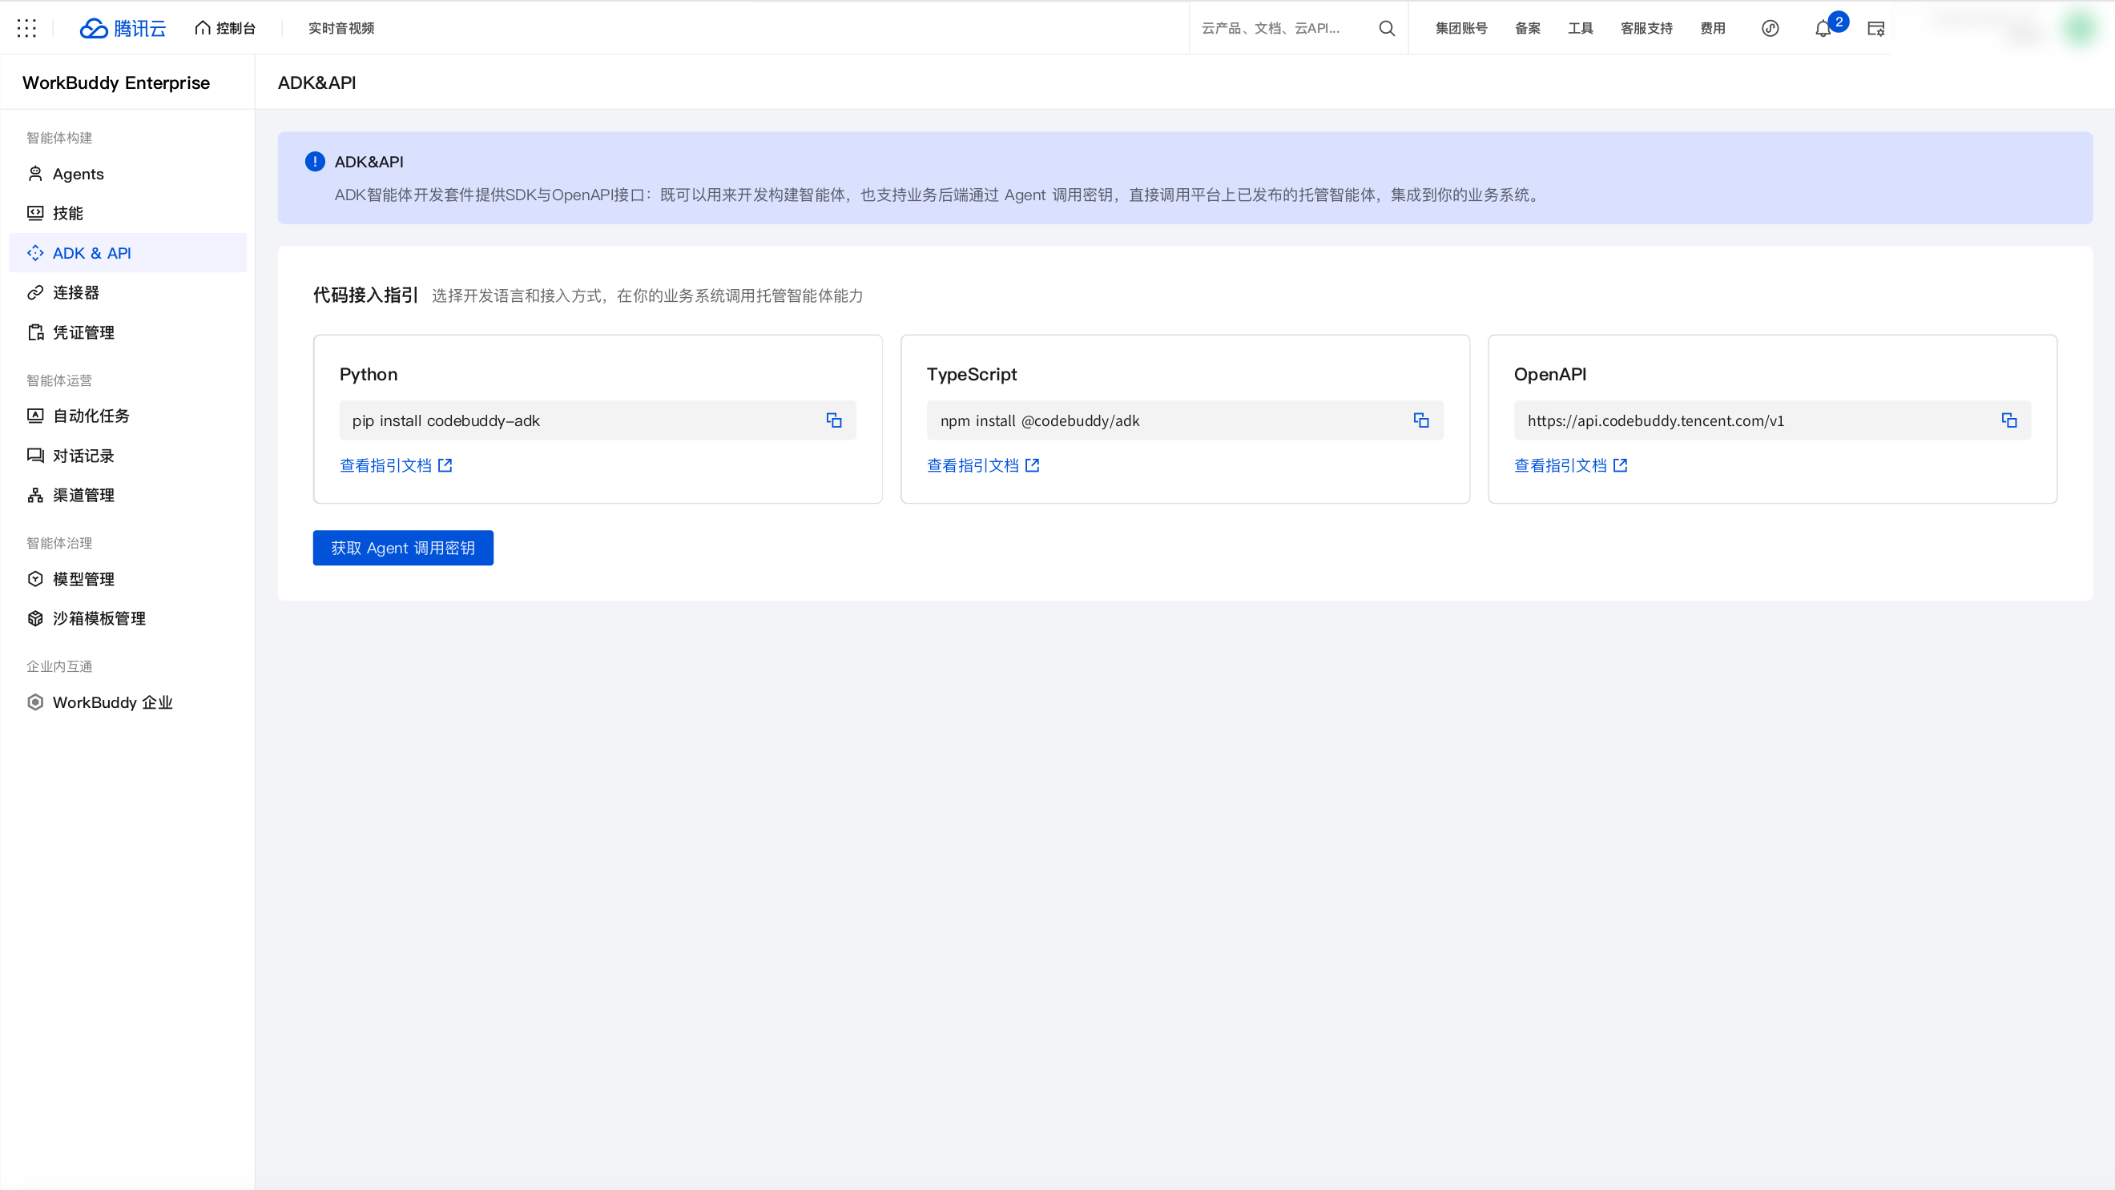Open the mini-program icon next to 费用
Viewport: 2115px width, 1190px height.
[1771, 29]
